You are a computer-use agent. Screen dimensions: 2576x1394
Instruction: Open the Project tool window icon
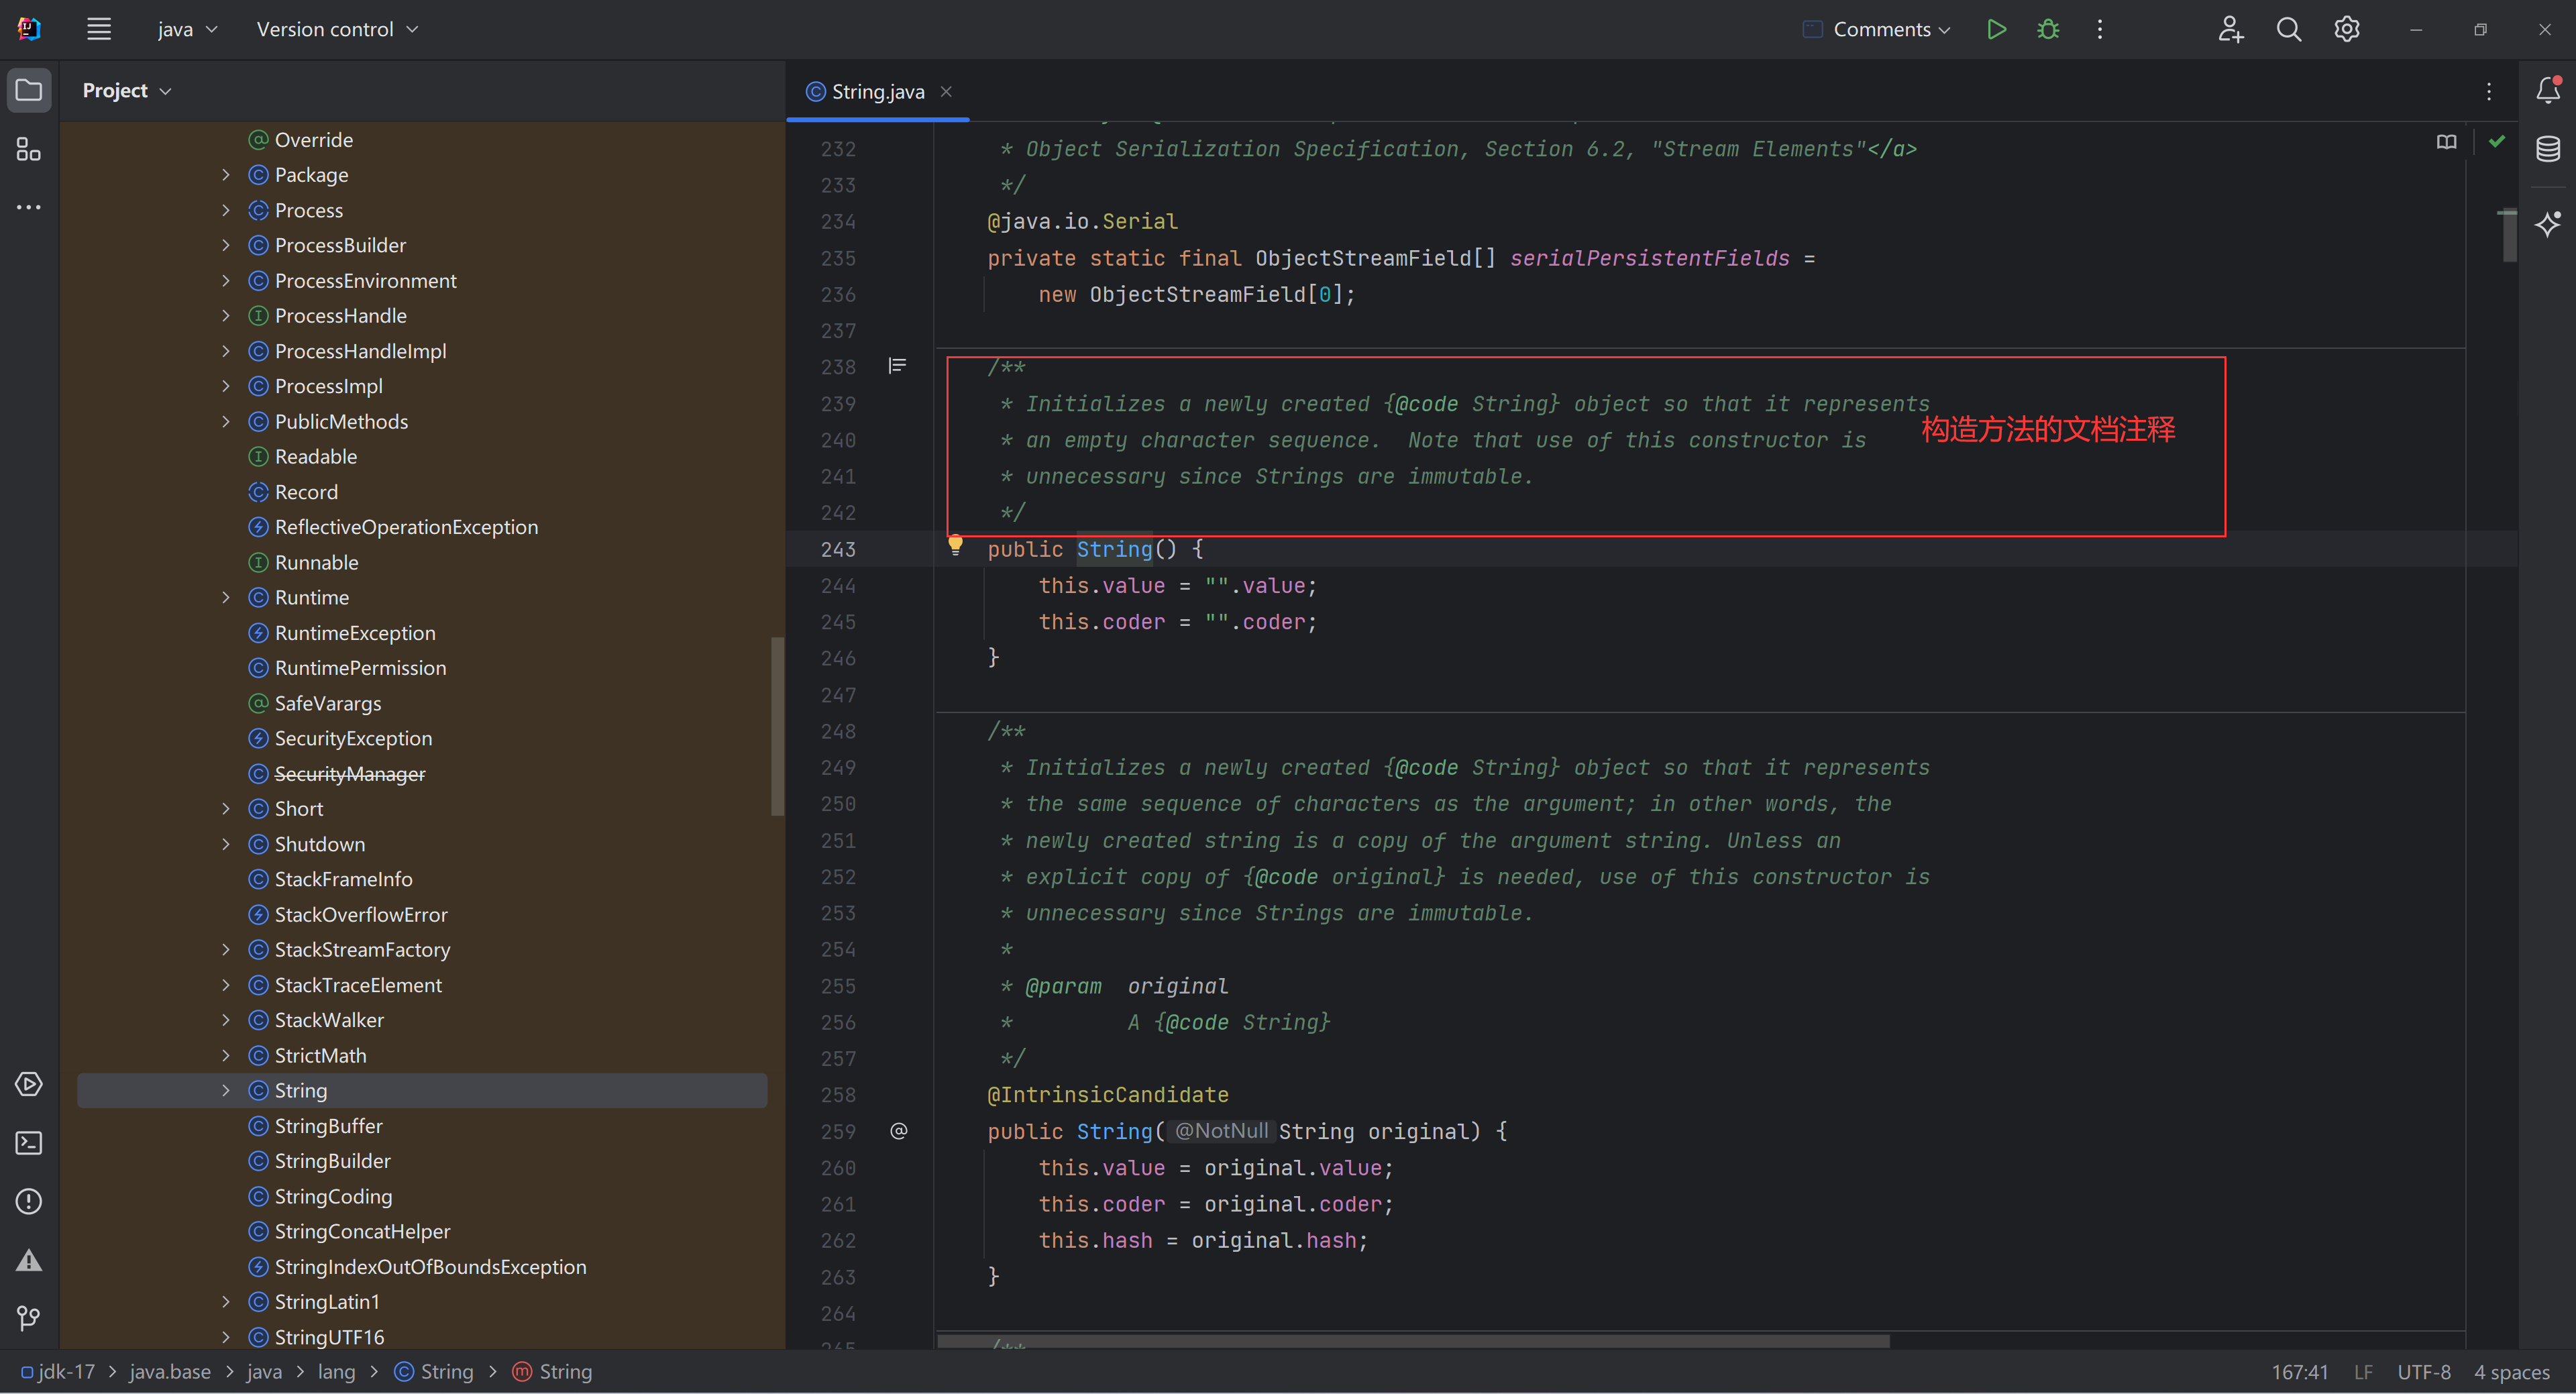click(x=29, y=91)
